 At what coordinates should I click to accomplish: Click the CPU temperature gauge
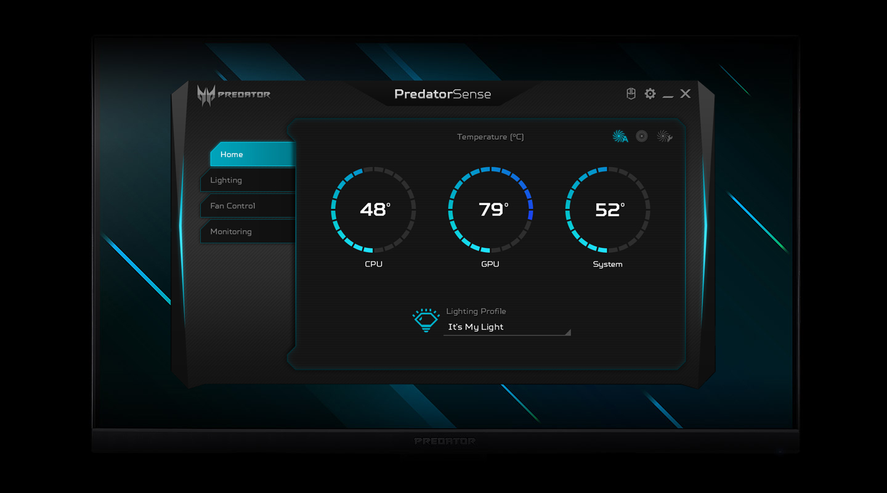point(373,210)
